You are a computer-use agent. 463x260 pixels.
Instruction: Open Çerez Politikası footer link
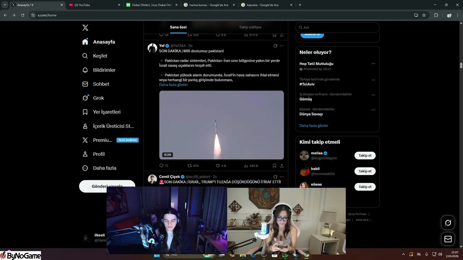pyautogui.click(x=357, y=214)
